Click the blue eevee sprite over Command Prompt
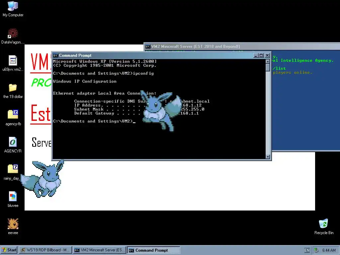Viewport: 340px width, 255px height. tap(161, 111)
